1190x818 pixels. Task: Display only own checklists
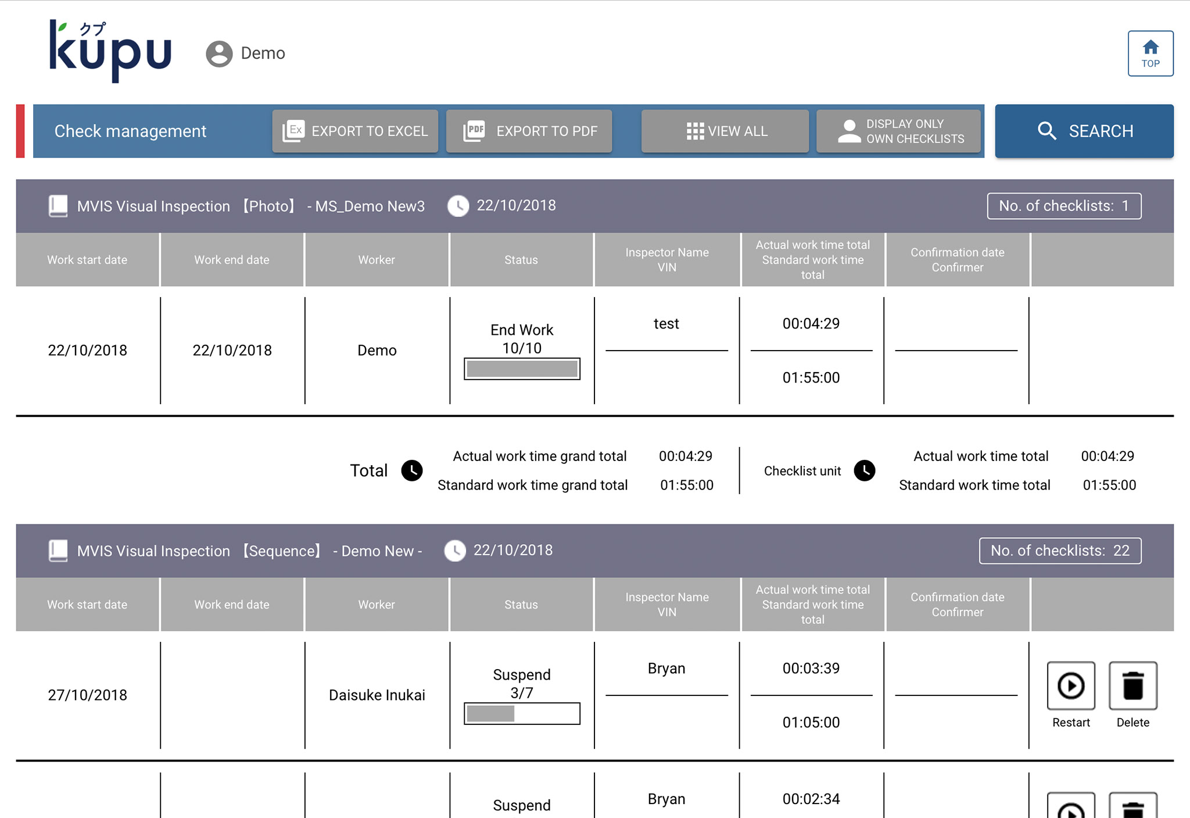[x=898, y=131]
